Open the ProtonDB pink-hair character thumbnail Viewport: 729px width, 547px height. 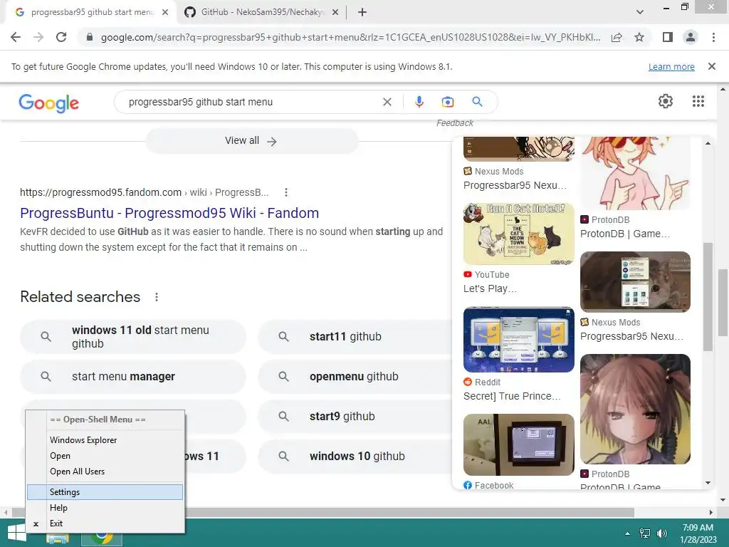[635, 173]
